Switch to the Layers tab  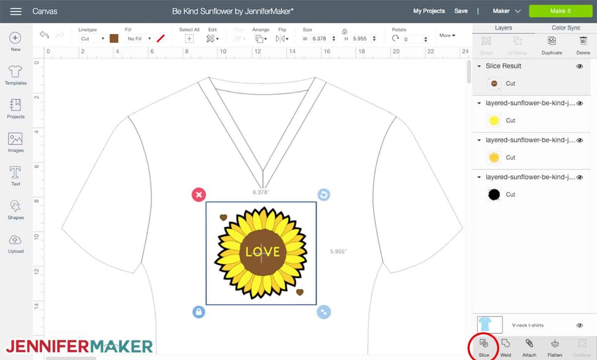pos(503,28)
